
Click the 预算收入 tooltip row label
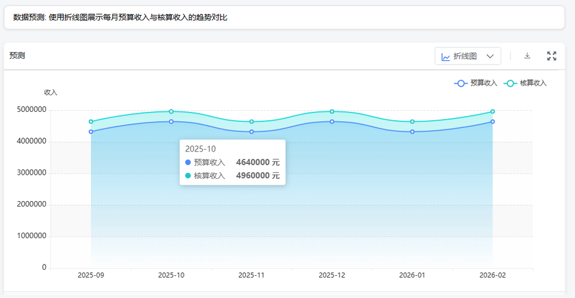click(210, 162)
